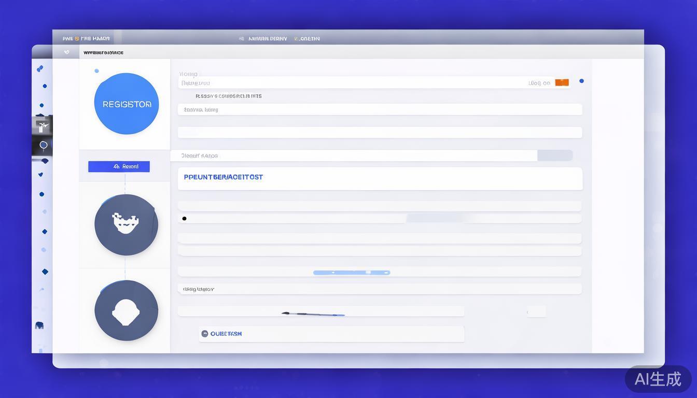This screenshot has width=697, height=398.
Task: Select the ring icon in dark sidebar tile
Action: (x=44, y=145)
